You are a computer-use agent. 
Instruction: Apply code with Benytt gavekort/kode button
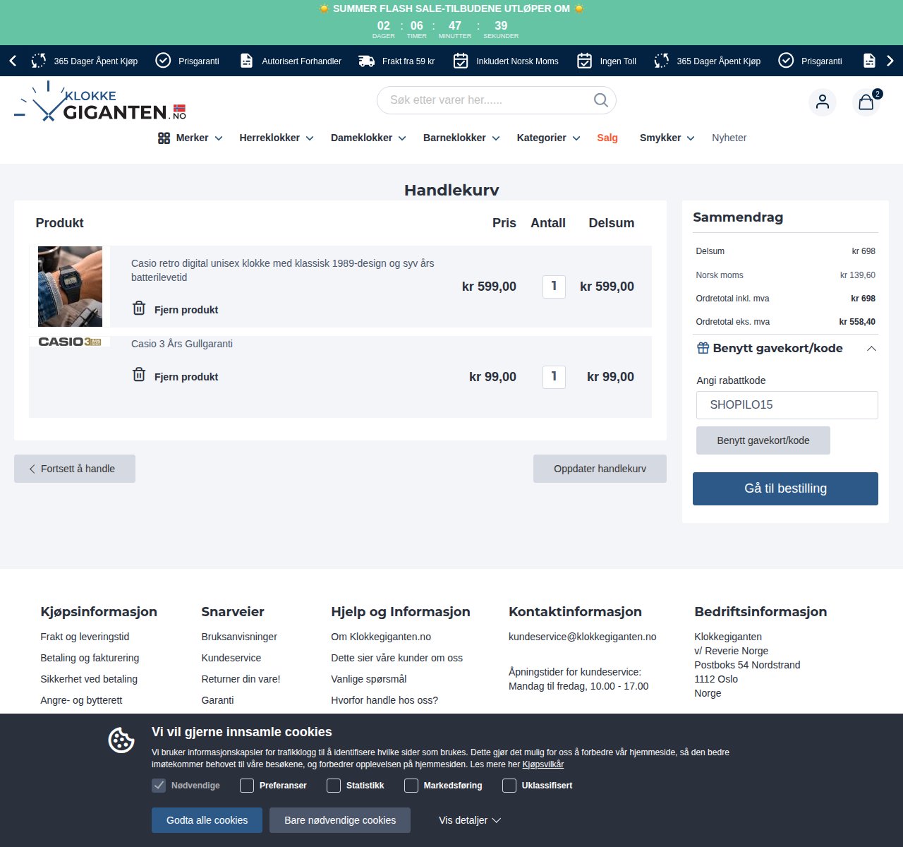click(763, 440)
